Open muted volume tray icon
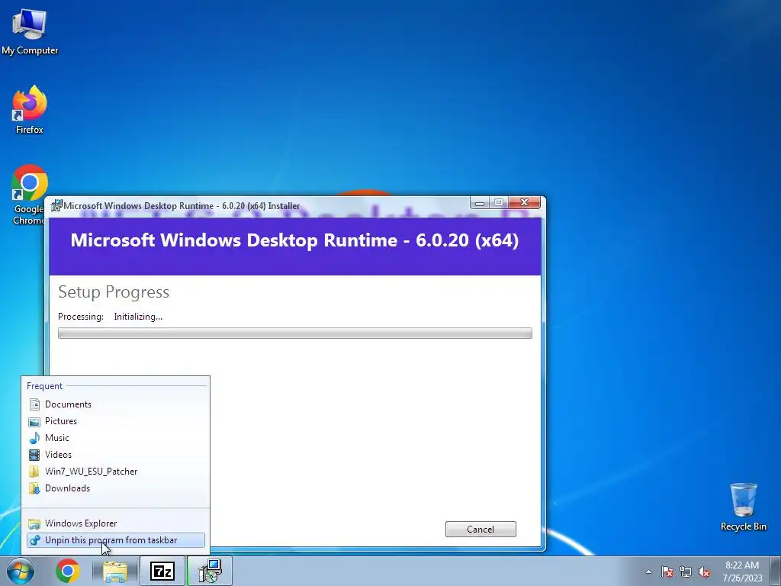This screenshot has height=586, width=781. click(x=704, y=572)
